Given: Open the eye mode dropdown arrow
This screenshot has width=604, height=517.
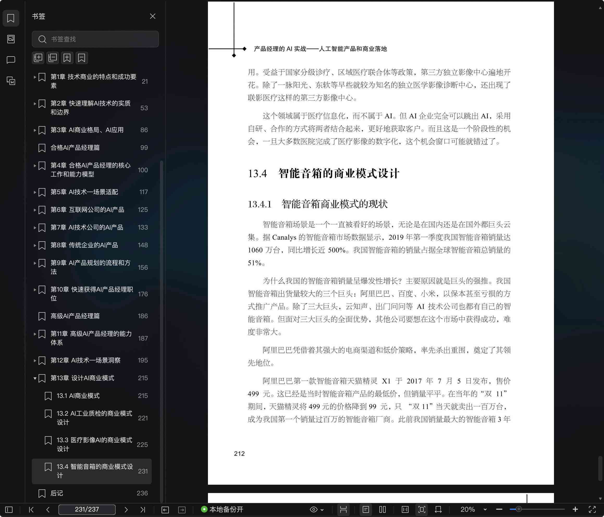Looking at the screenshot, I should [322, 510].
